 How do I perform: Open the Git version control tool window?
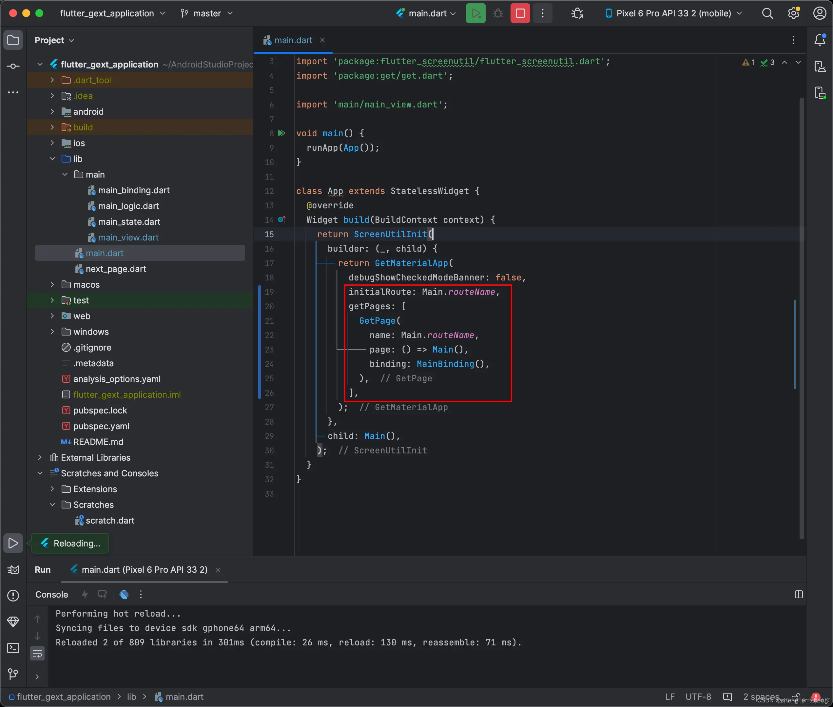click(13, 674)
